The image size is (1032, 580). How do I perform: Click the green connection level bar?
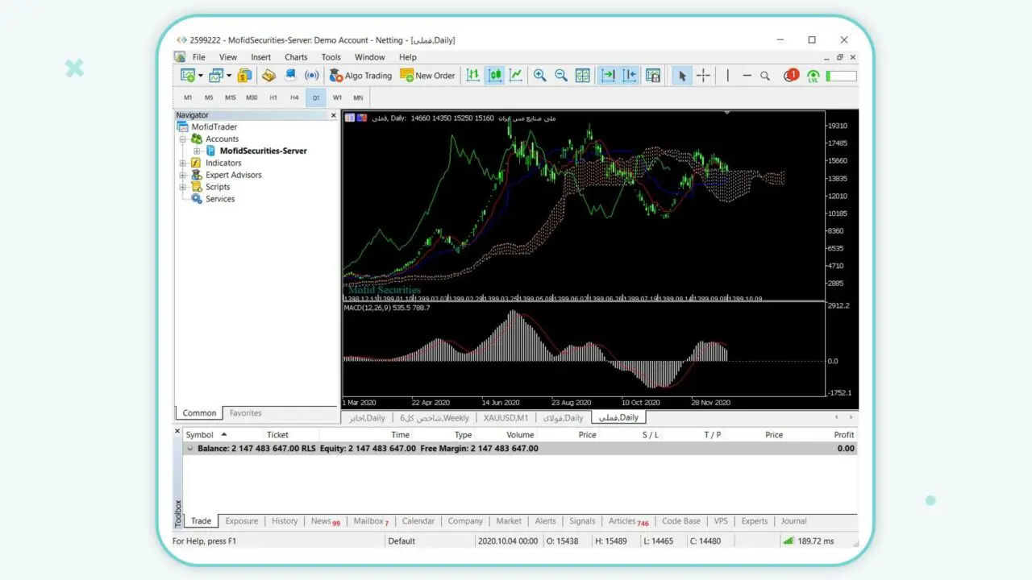(841, 76)
